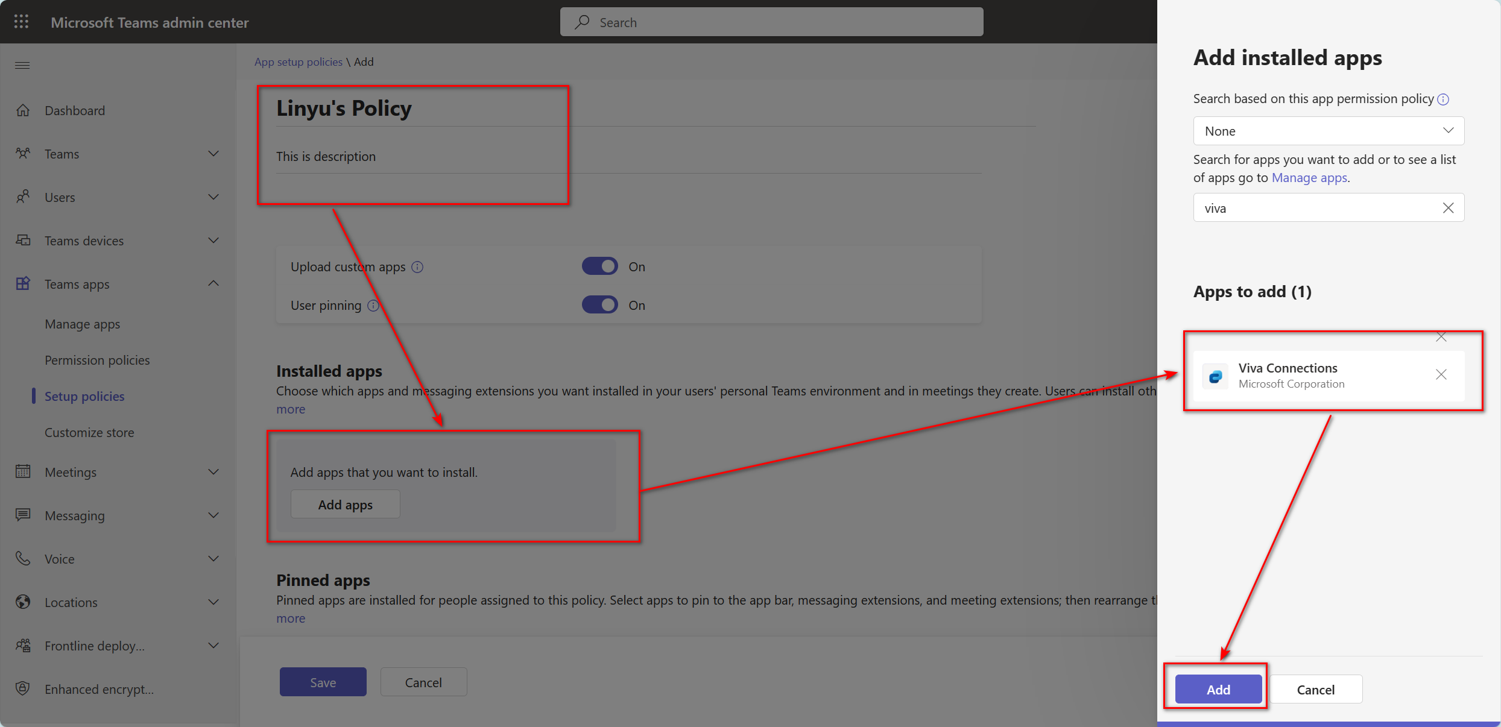
Task: Click the Locations globe icon
Action: click(22, 602)
